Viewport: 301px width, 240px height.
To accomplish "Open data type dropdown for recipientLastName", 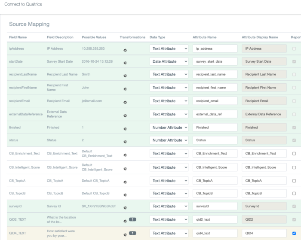I will (x=169, y=74).
